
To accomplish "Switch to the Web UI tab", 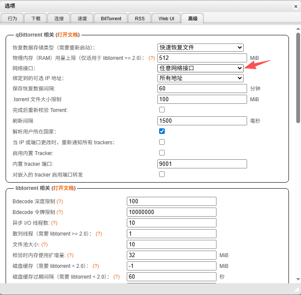I will [166, 19].
